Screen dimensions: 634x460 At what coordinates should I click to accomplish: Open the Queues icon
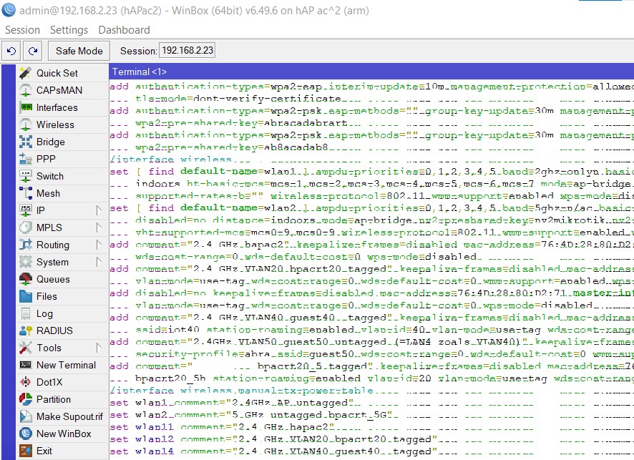(26, 279)
